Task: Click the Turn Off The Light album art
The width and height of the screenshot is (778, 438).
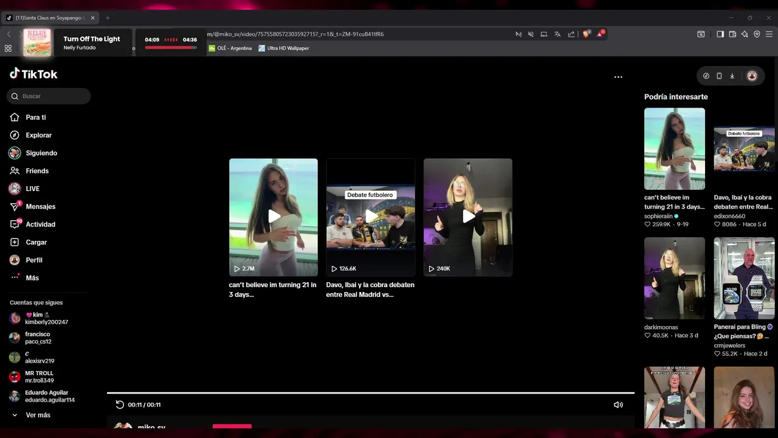Action: [37, 43]
